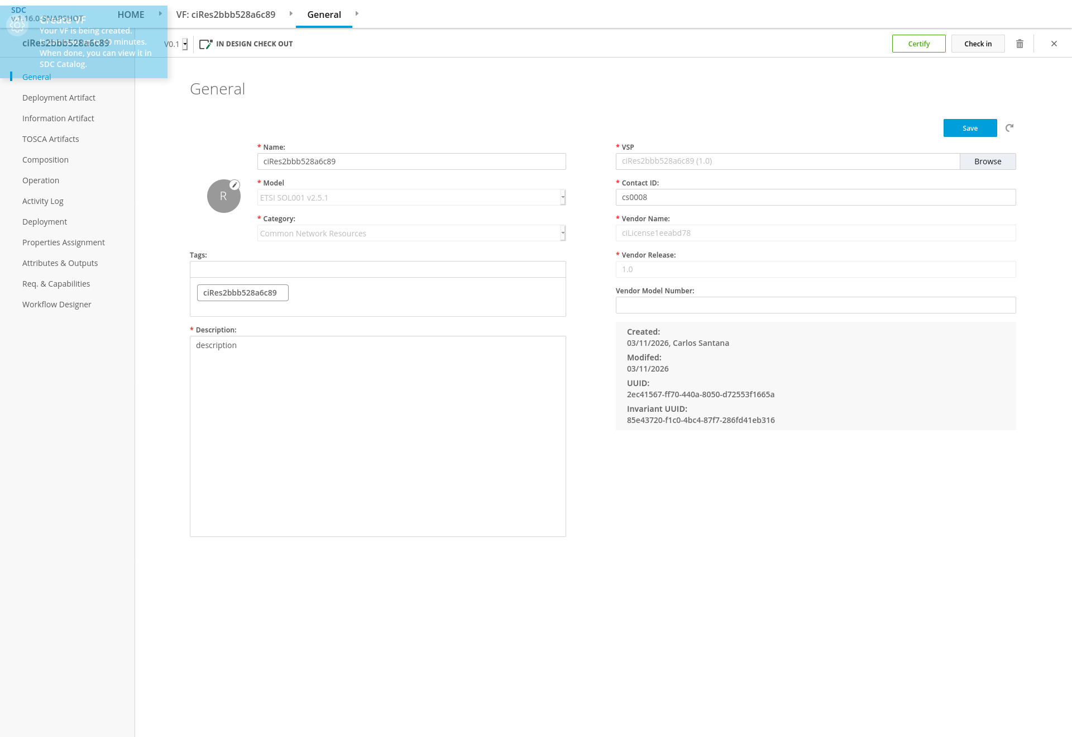This screenshot has height=737, width=1072.
Task: Browse for a VSP file
Action: [987, 161]
